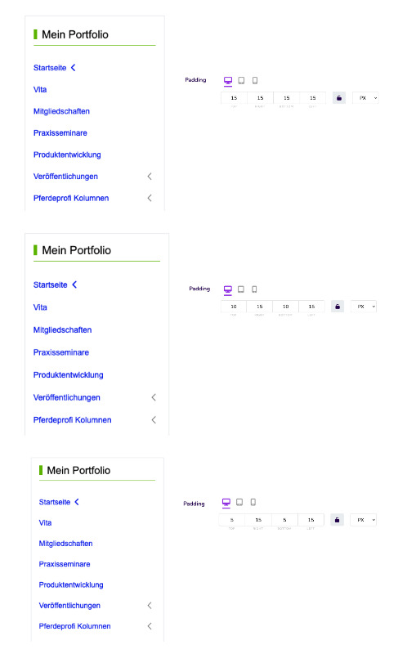Expand Veröffentlichungen chevron in the first portfolio menu
Image resolution: width=407 pixels, height=654 pixels.
tap(150, 177)
